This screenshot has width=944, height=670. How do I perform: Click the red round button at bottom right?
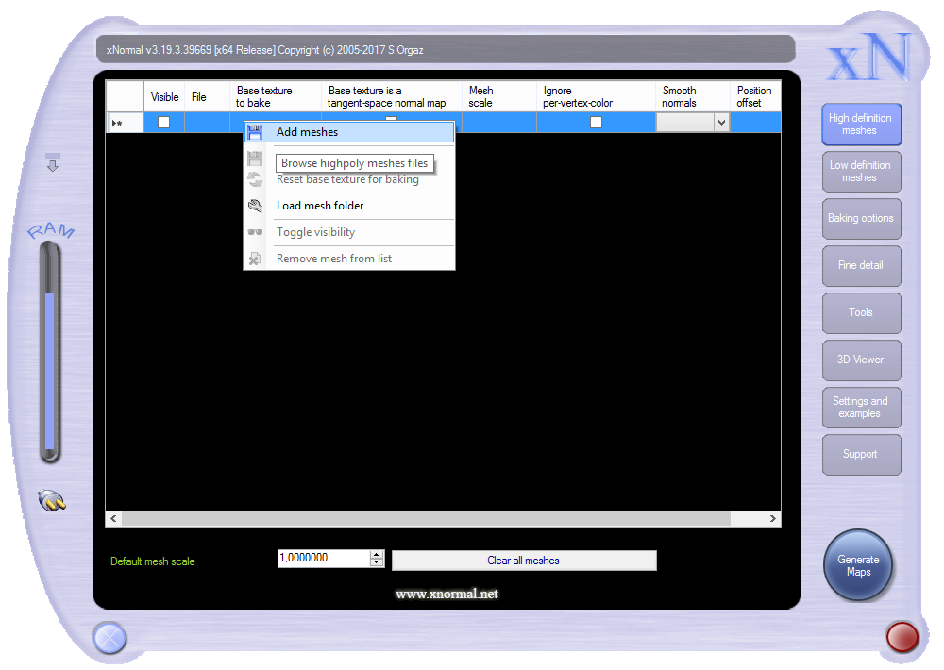[x=902, y=637]
